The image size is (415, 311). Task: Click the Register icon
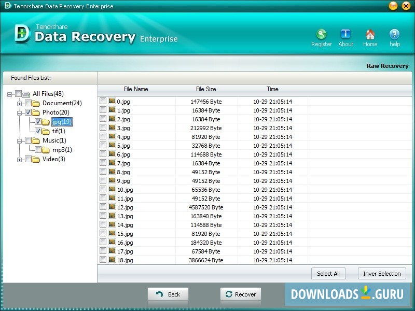click(x=322, y=35)
